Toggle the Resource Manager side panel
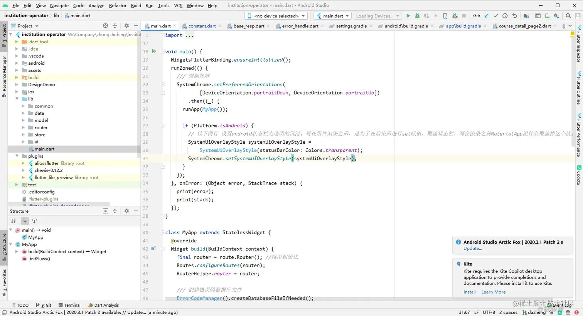The width and height of the screenshot is (583, 316). [4, 76]
